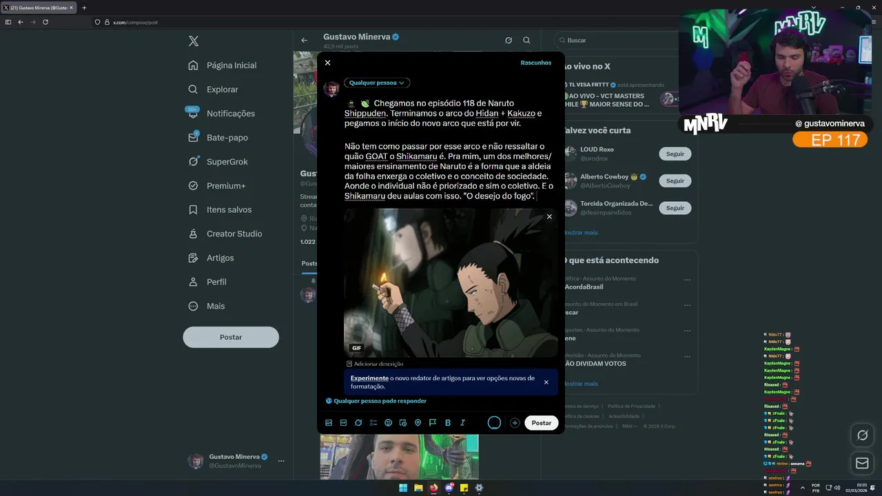Expand the Qualquer pessoa audience dropdown
Image resolution: width=882 pixels, height=496 pixels.
point(377,83)
